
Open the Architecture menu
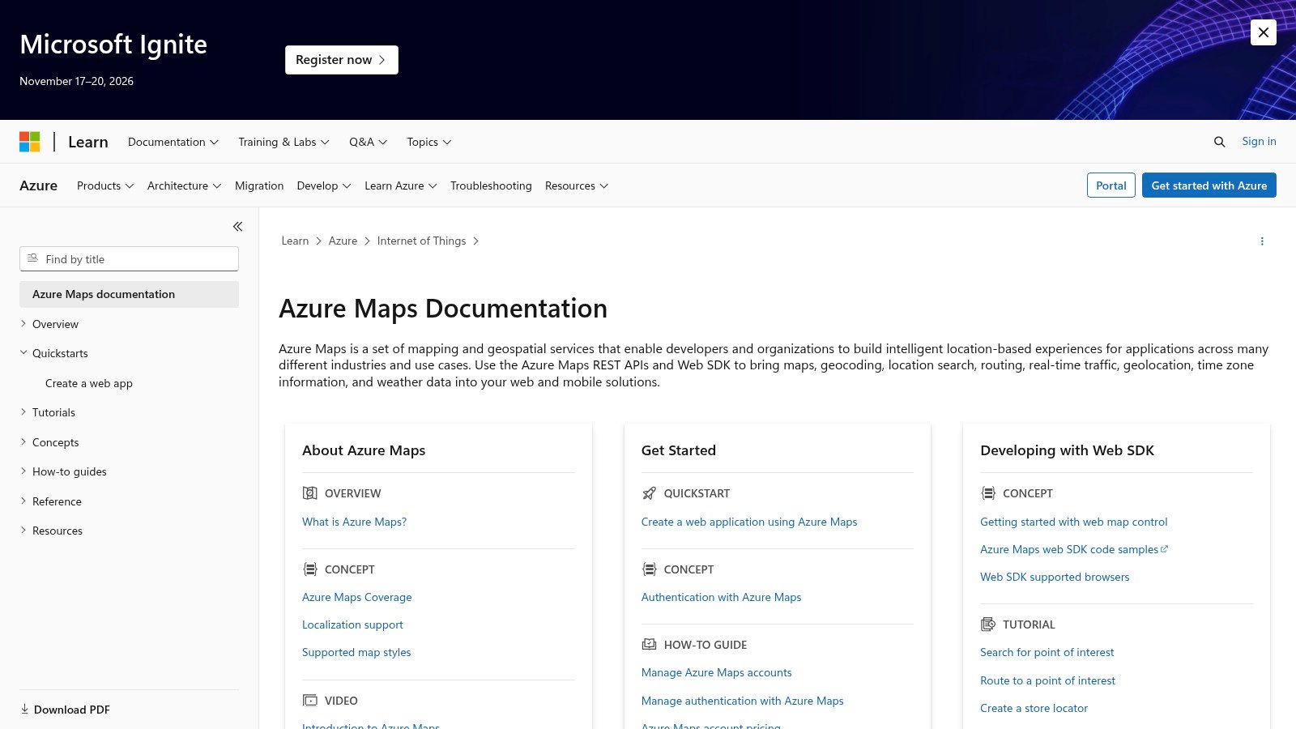[x=184, y=185]
